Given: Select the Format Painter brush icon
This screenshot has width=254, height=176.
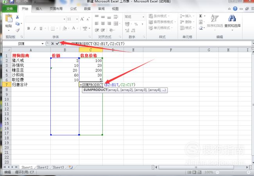Looking at the screenshot, I should pos(17,30).
